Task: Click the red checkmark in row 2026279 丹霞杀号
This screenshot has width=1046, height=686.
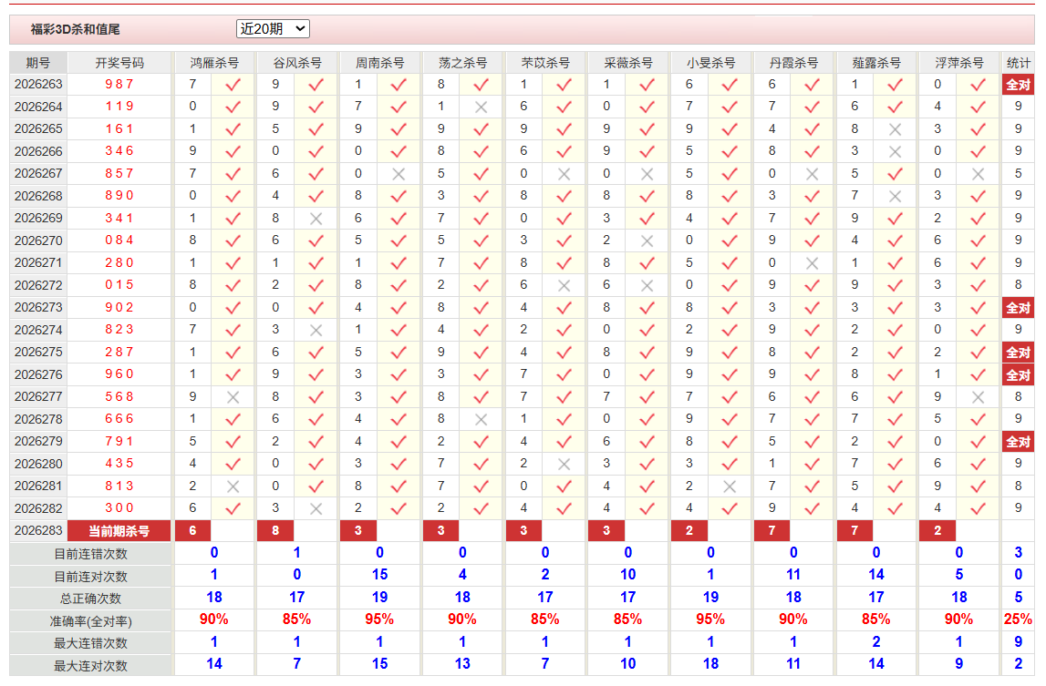Action: [812, 442]
